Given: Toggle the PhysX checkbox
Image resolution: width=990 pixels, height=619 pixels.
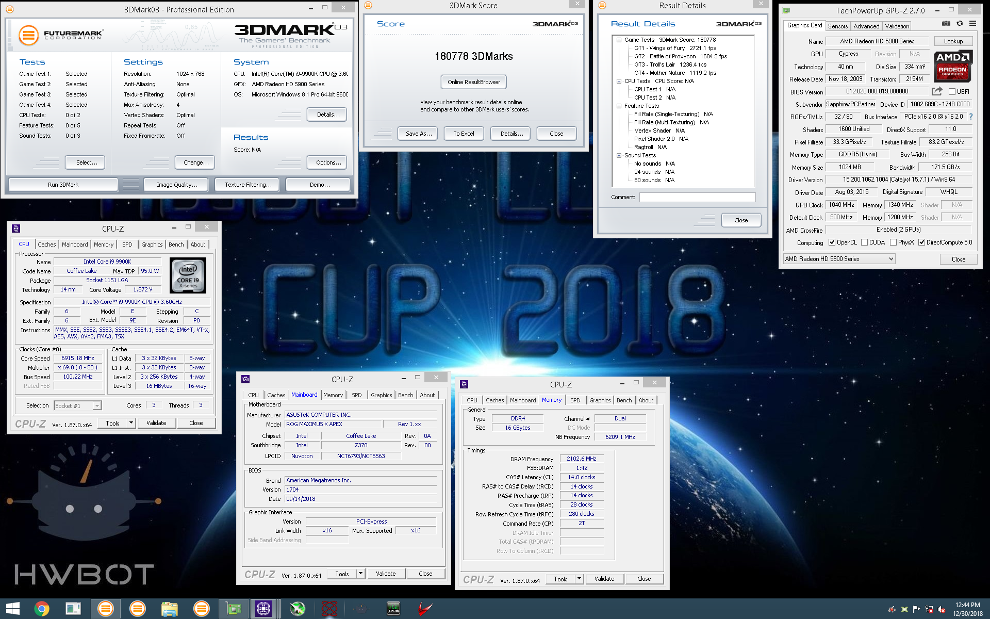Looking at the screenshot, I should pyautogui.click(x=893, y=242).
